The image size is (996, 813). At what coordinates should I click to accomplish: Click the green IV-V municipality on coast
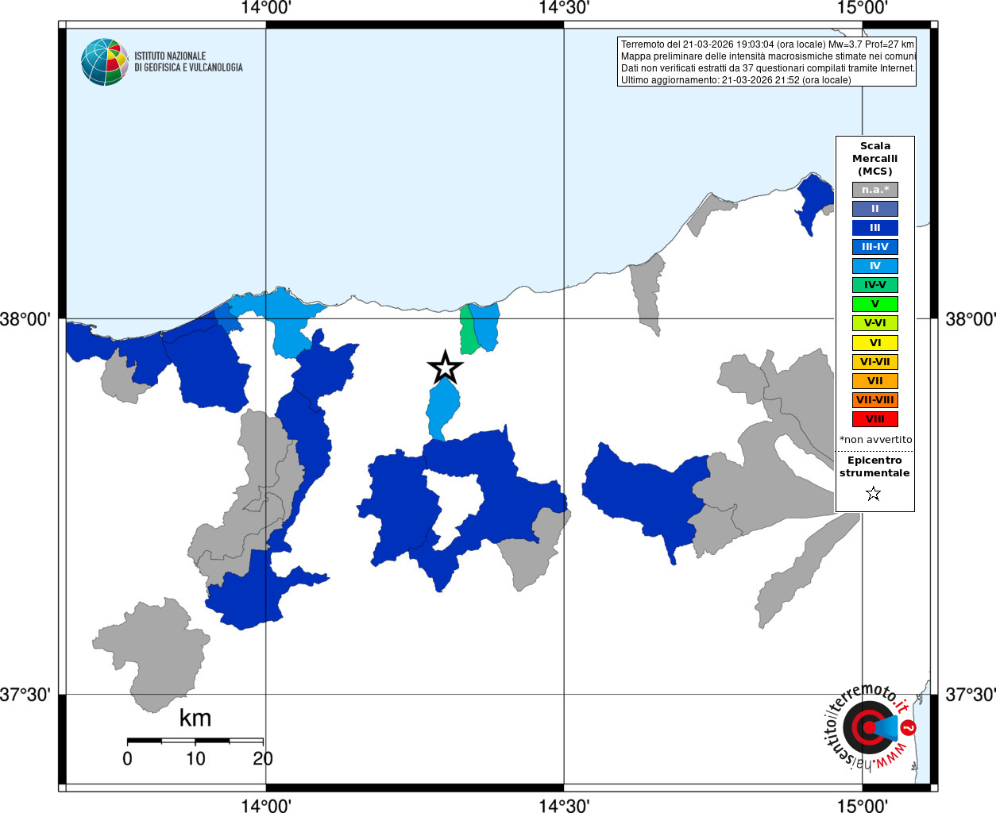468,330
